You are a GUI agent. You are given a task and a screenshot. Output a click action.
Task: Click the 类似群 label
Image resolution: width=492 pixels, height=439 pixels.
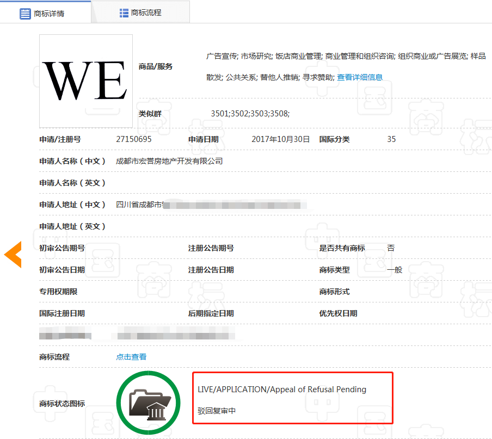[x=150, y=114]
